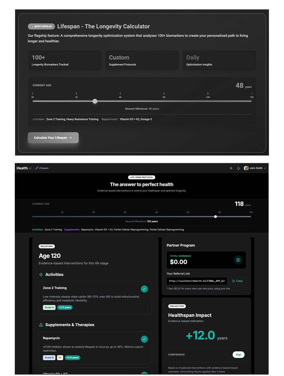This screenshot has height=376, width=284.
Task: Click the Lifespan pill icon in header
Action: coord(37,168)
